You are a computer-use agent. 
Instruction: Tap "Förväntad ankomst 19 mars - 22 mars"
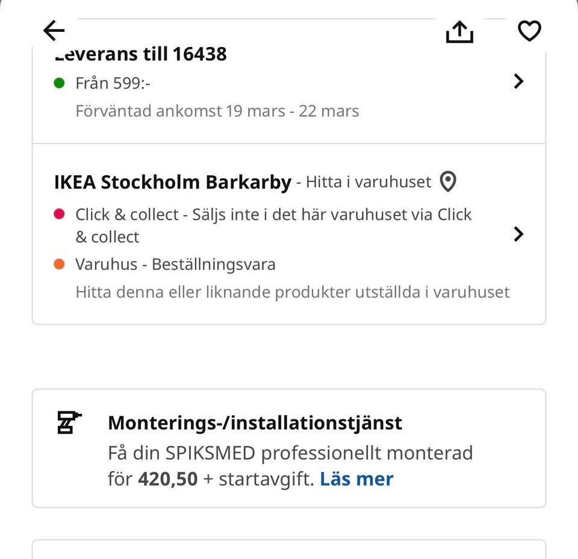tap(217, 111)
